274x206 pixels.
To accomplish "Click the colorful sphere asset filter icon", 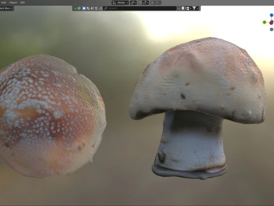I will 79,8.
